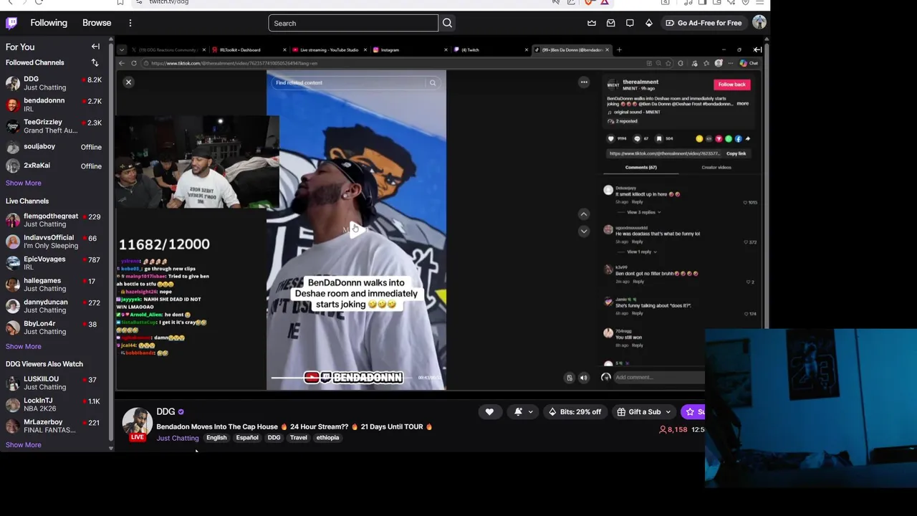The image size is (917, 516).
Task: Collapse the For You sidebar
Action: tap(95, 47)
